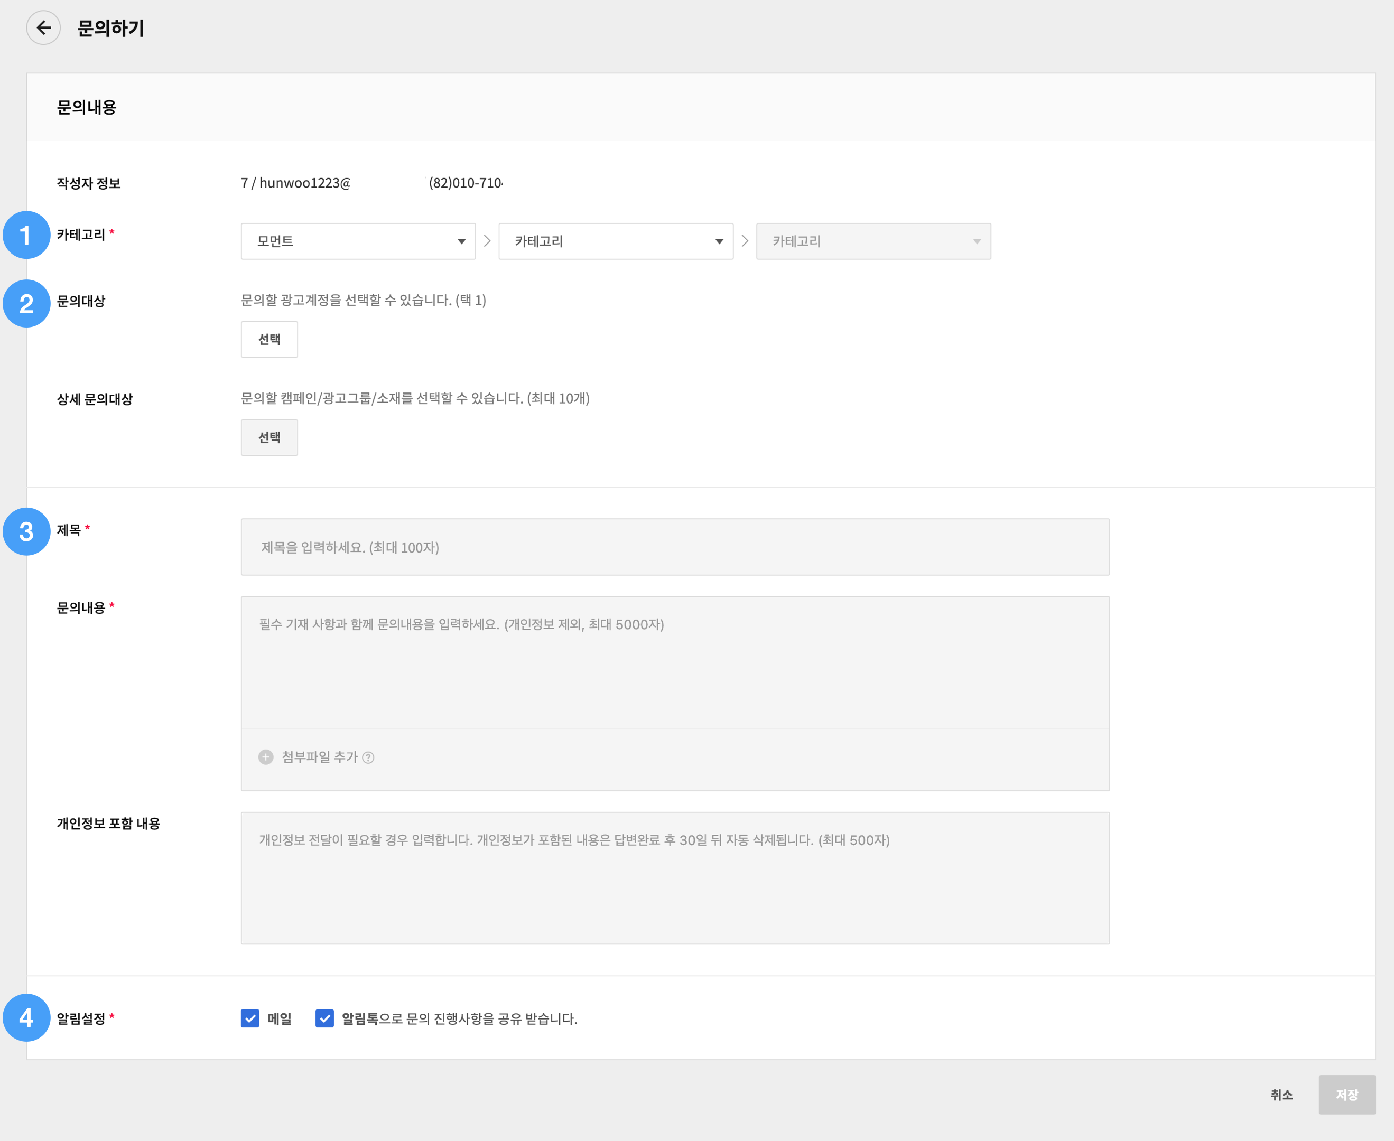Click 선택 button under 문의대상
Image resolution: width=1394 pixels, height=1141 pixels.
269,339
